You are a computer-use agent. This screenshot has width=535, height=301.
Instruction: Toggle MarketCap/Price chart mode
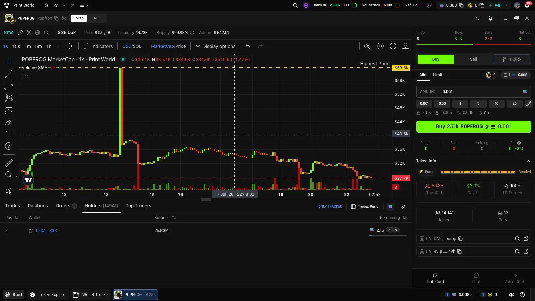pyautogui.click(x=168, y=46)
